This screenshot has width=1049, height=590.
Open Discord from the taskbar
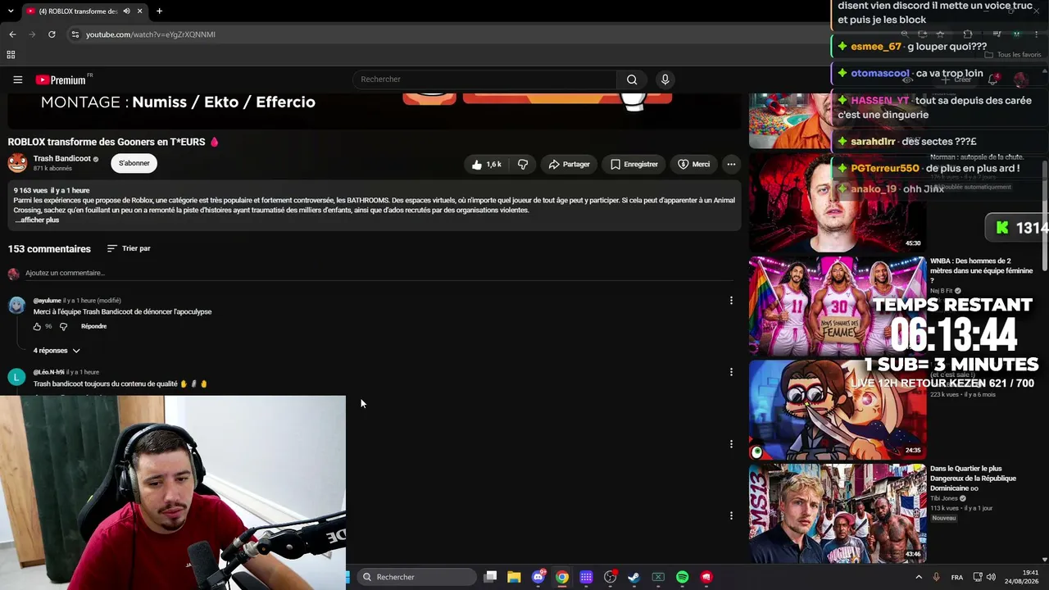pos(538,577)
